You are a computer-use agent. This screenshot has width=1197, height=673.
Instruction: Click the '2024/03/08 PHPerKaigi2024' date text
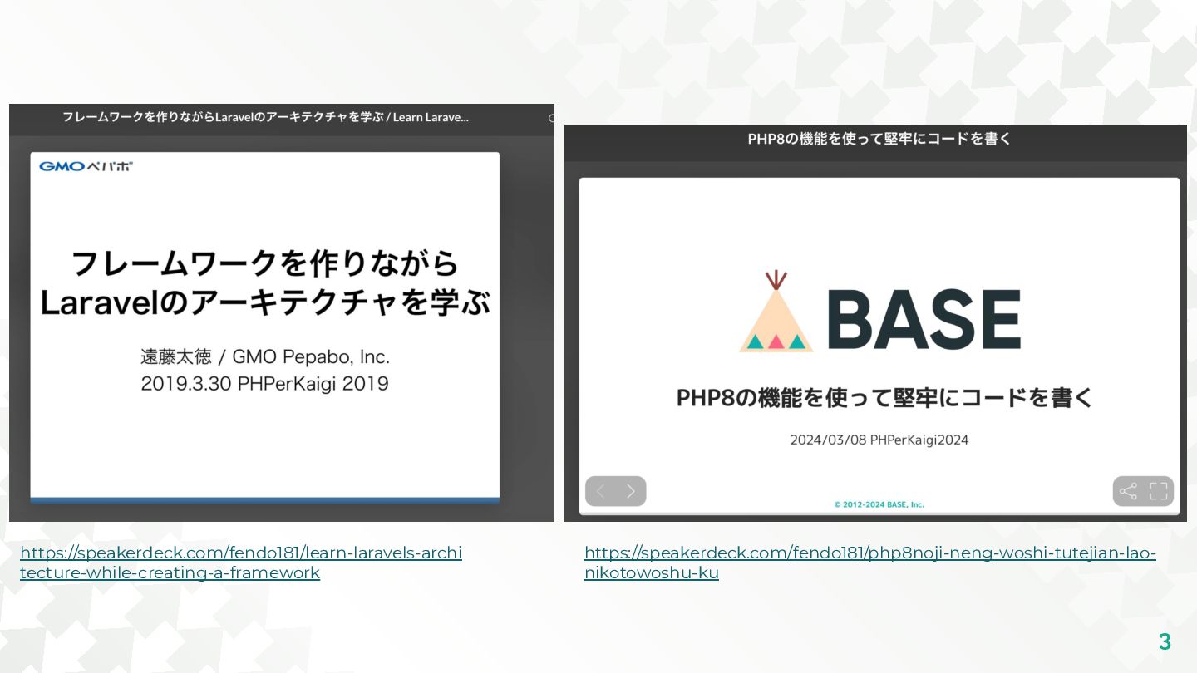(x=879, y=440)
